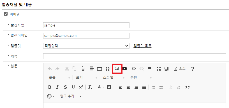
Task: Click the unlink icon
Action: click(x=141, y=69)
